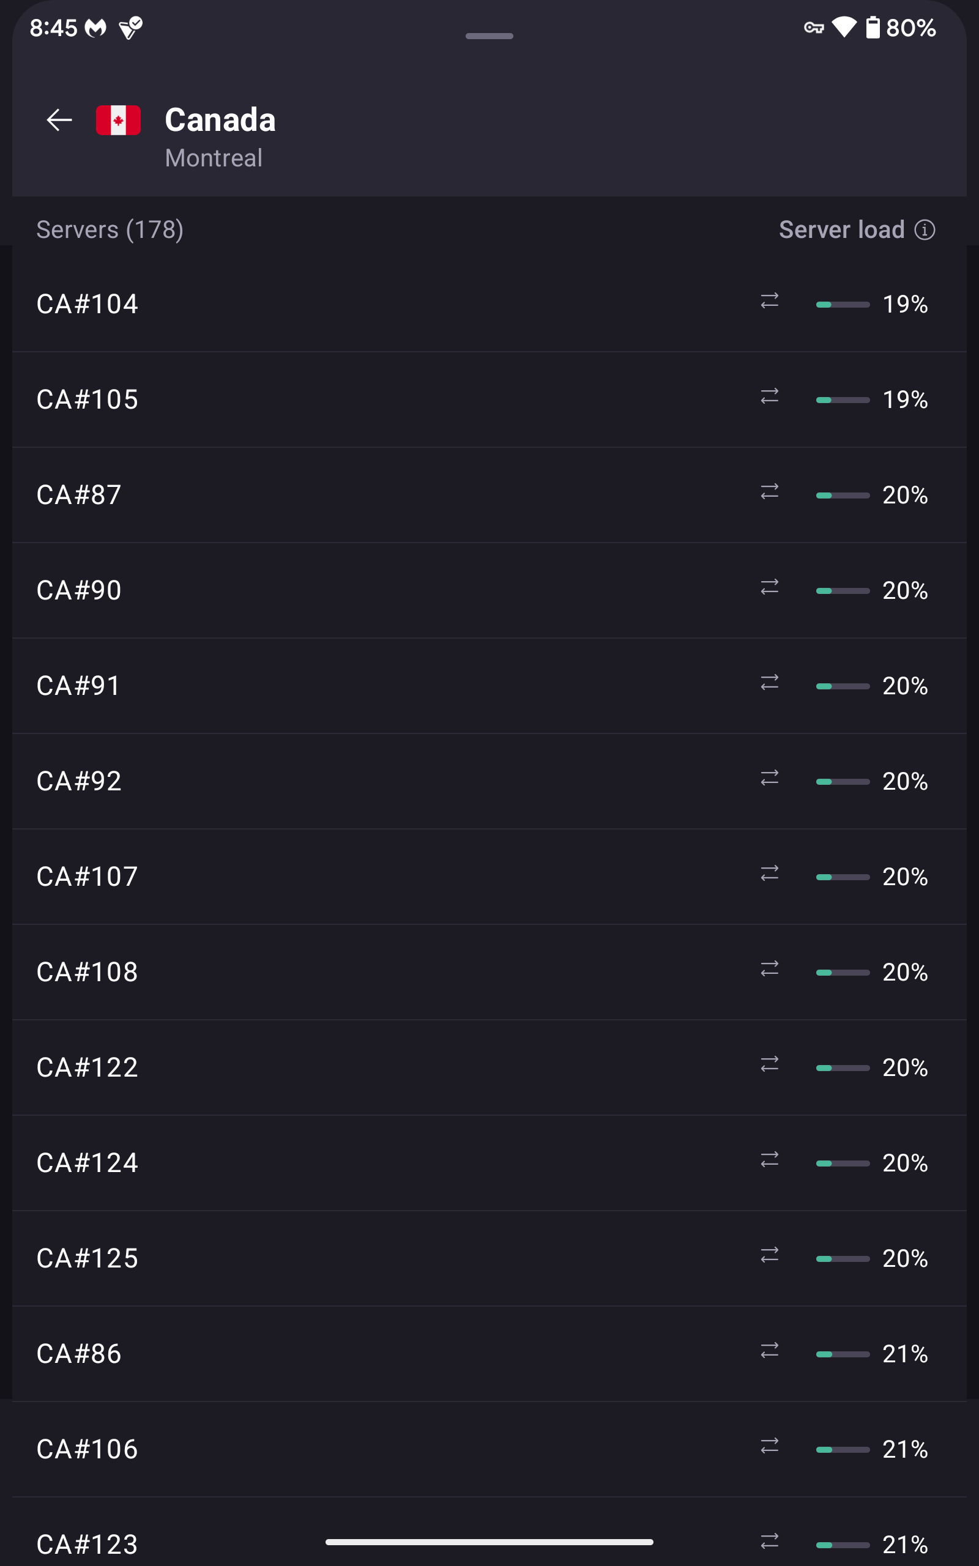Tap the sheet drag handle at top
Image resolution: width=979 pixels, height=1566 pixels.
(489, 36)
